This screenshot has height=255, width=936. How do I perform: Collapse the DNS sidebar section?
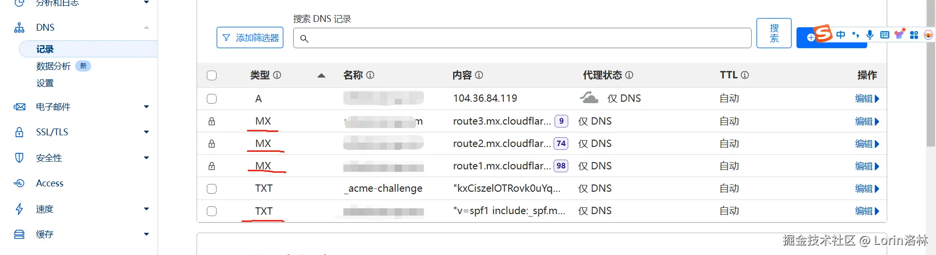tap(146, 28)
